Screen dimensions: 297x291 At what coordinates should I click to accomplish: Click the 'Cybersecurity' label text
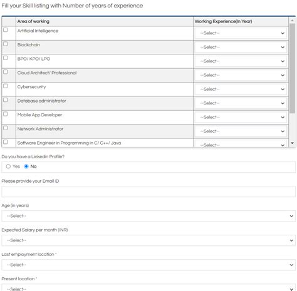31,87
